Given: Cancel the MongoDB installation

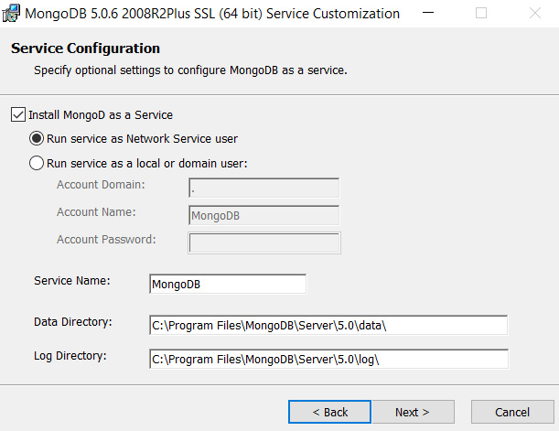Looking at the screenshot, I should coord(512,412).
